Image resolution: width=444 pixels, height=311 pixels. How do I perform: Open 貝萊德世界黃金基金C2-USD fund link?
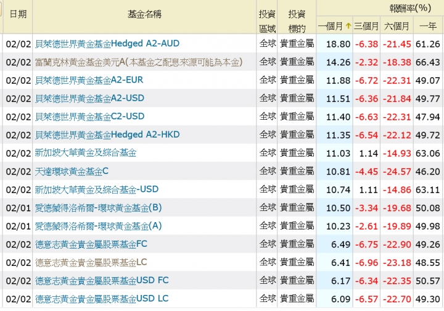tap(89, 117)
